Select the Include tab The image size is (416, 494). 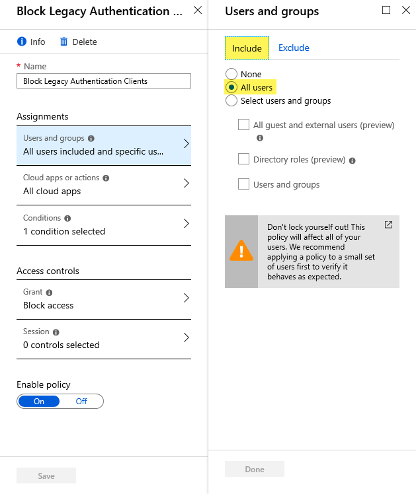247,48
